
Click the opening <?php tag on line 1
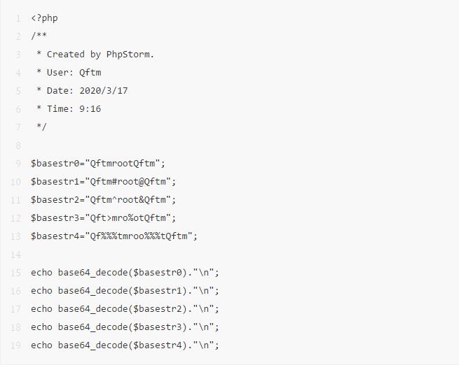44,18
